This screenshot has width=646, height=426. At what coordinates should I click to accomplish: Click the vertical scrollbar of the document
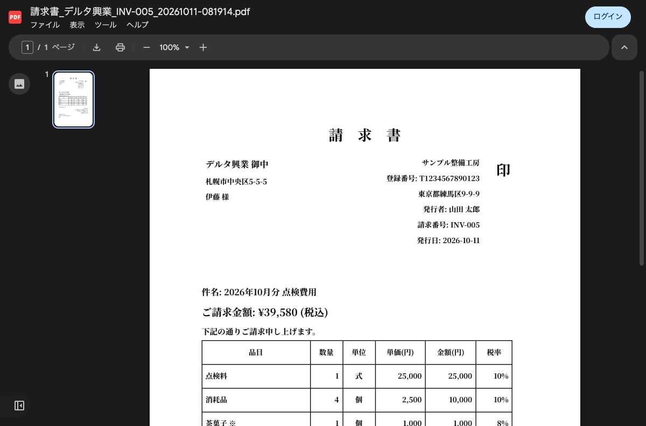click(641, 168)
